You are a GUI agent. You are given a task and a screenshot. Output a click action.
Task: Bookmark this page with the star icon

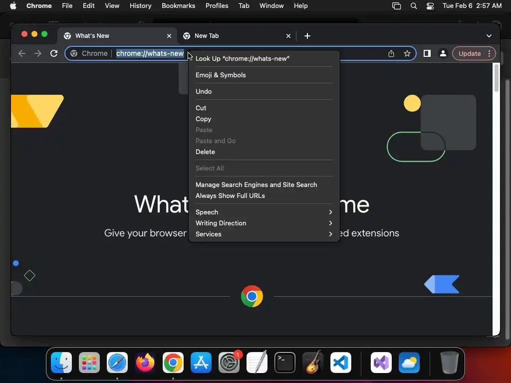point(407,53)
